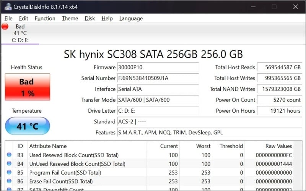Image resolution: width=306 pixels, height=191 pixels.
Task: Click the Serial Number field
Action: coord(158,78)
